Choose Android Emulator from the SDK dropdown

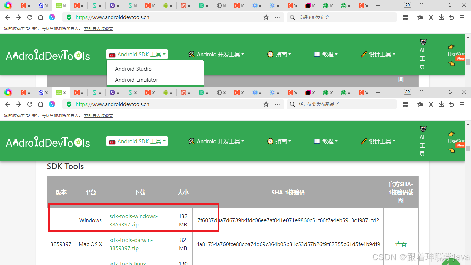tap(137, 80)
